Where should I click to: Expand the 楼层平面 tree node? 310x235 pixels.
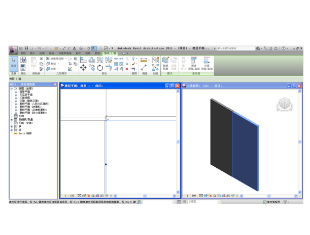point(16,92)
